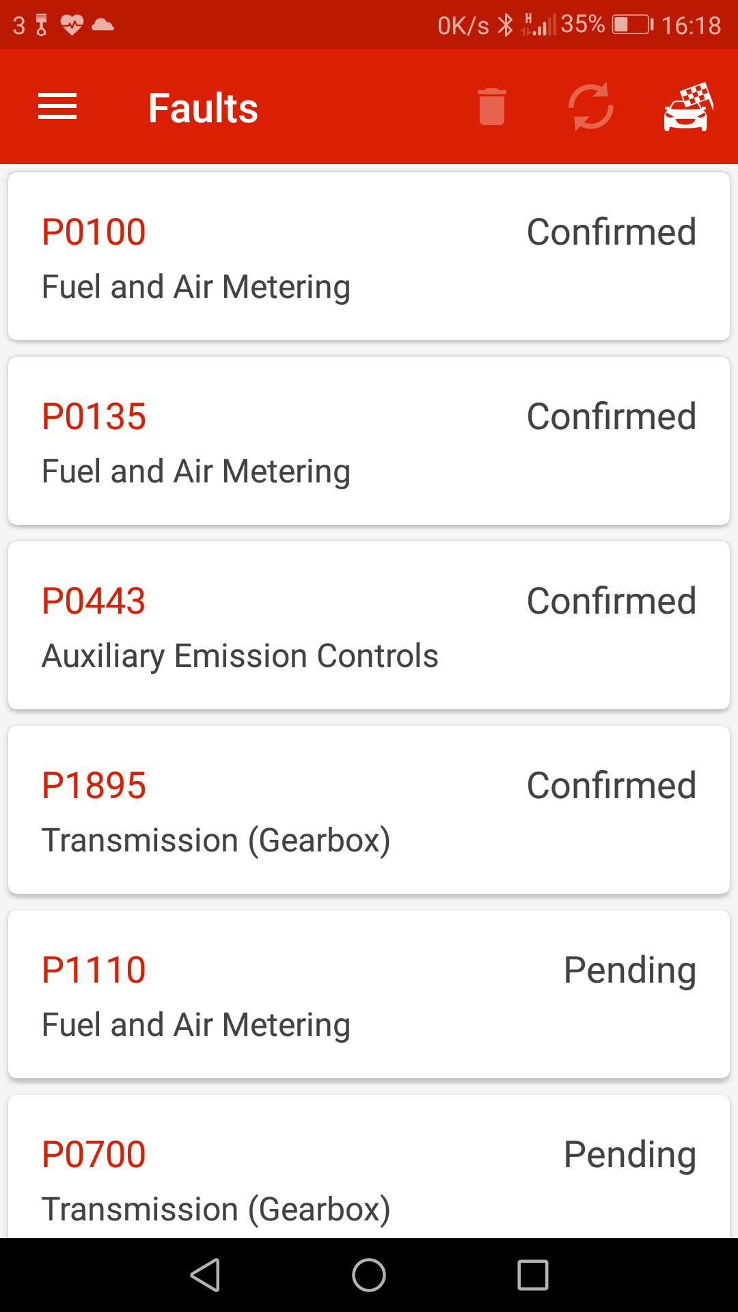The image size is (738, 1312).
Task: Refresh the fault codes list
Action: [590, 107]
